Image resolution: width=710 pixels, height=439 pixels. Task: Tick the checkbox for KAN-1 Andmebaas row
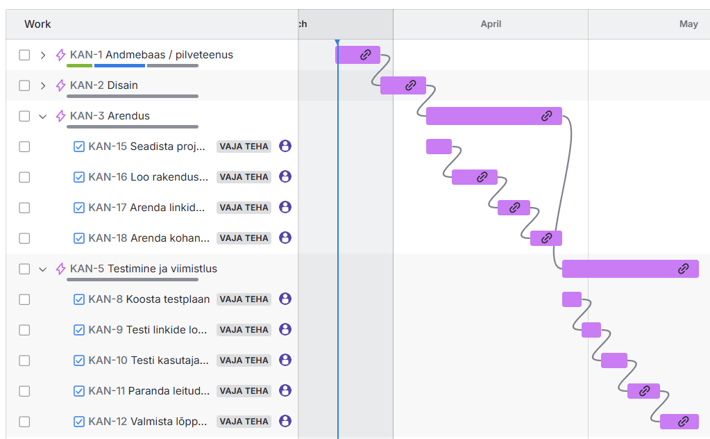coord(24,55)
